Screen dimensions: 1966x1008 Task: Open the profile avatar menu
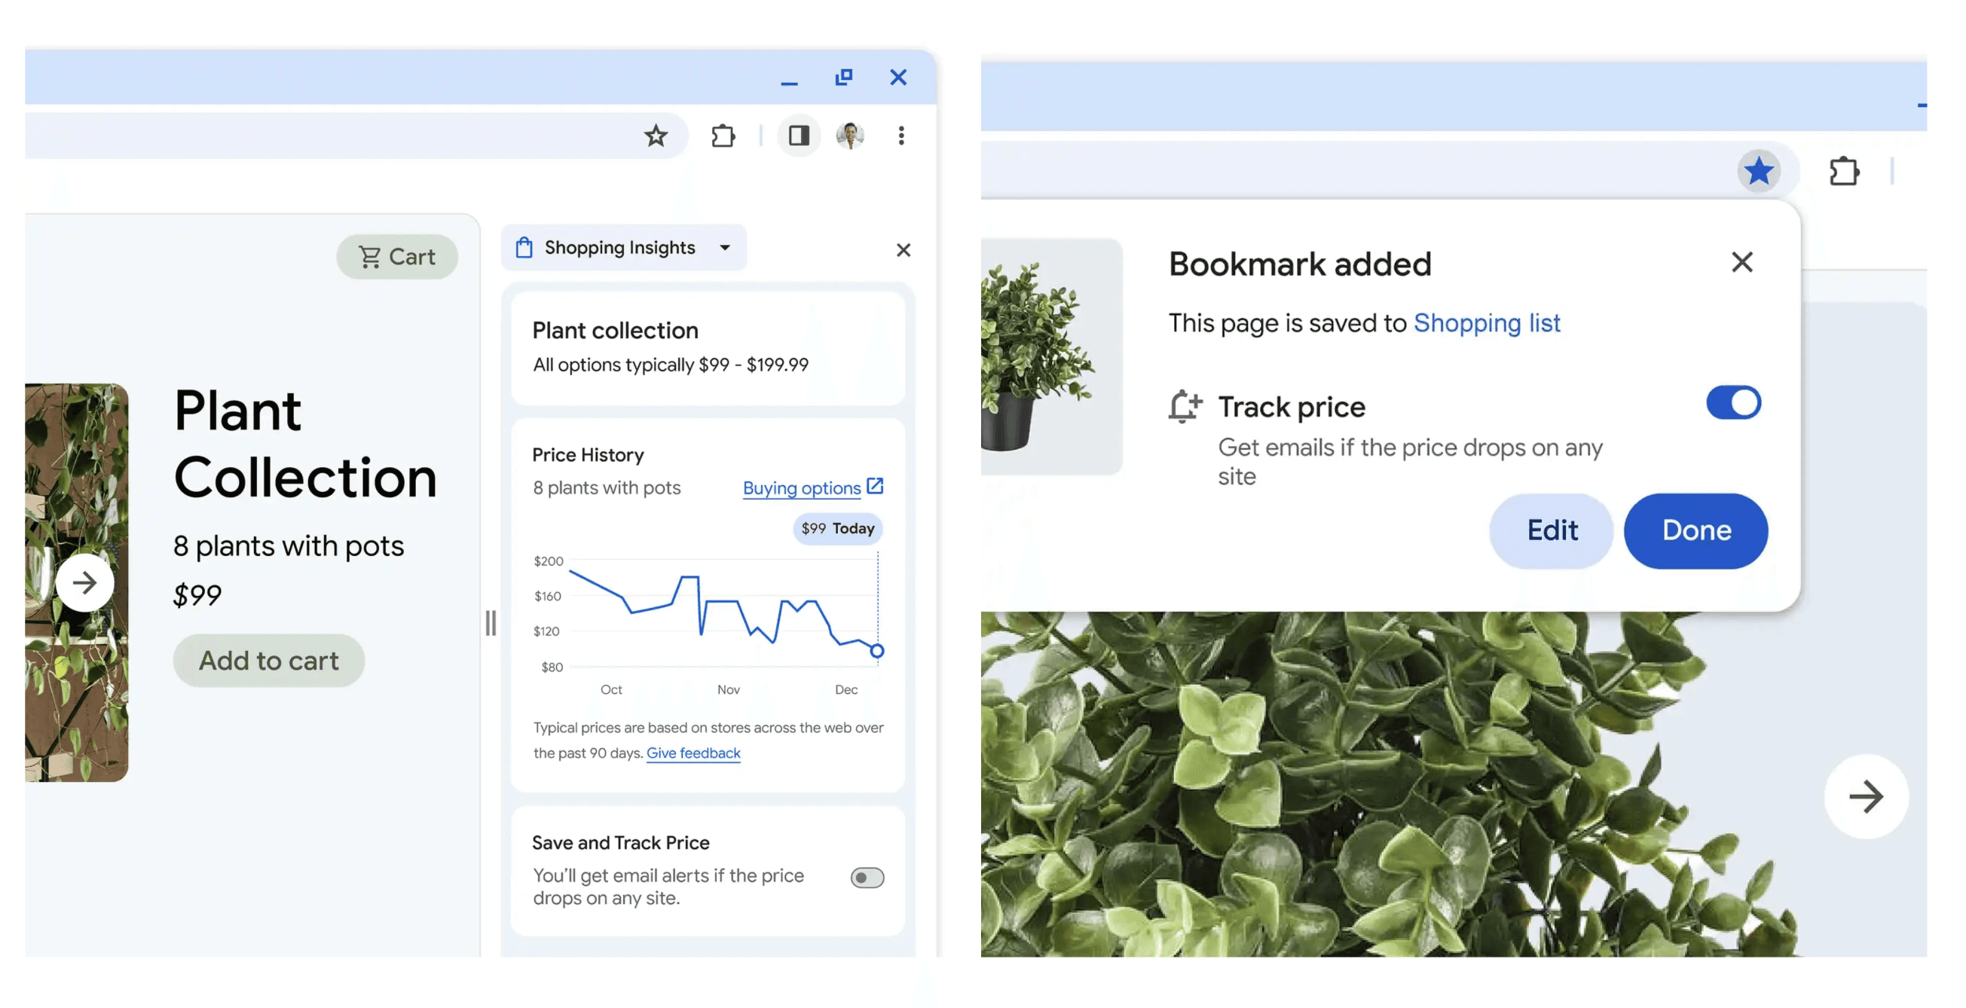tap(849, 136)
